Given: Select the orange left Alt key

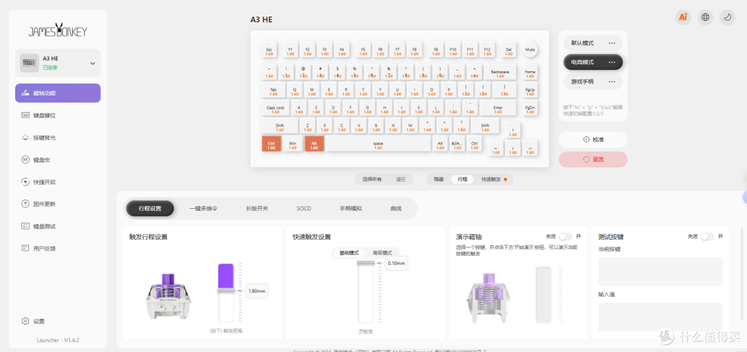Looking at the screenshot, I should click(314, 144).
